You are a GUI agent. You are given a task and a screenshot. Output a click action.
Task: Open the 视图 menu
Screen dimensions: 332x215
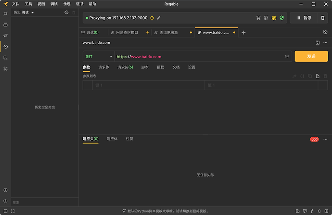(41, 4)
